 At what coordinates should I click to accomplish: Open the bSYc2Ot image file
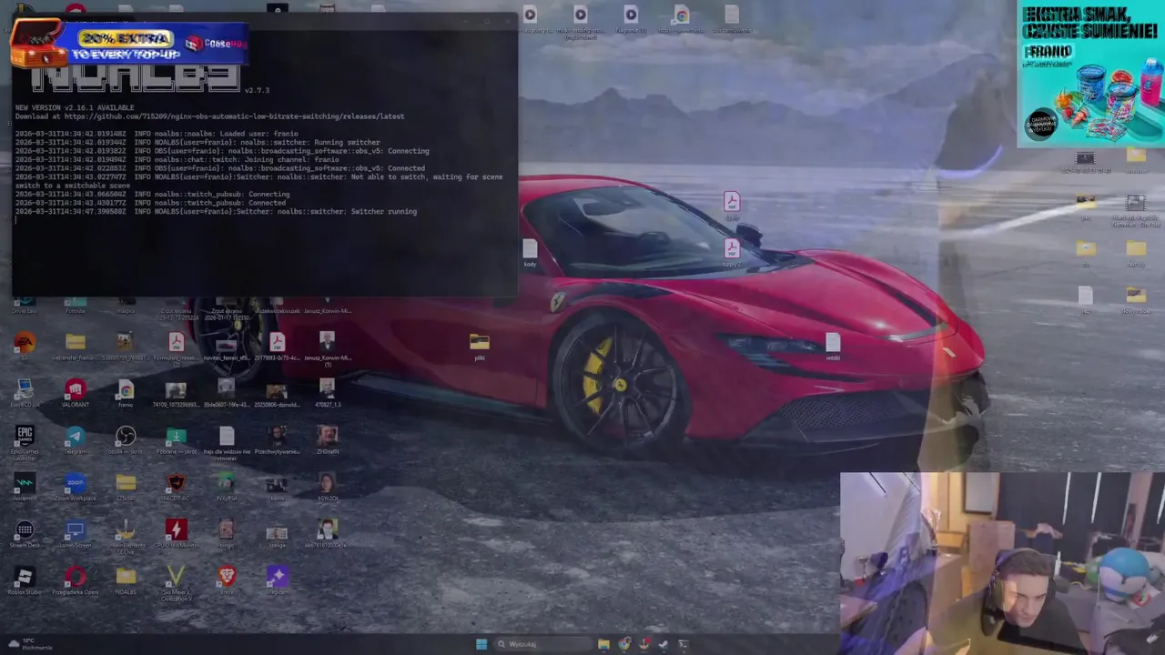coord(328,487)
